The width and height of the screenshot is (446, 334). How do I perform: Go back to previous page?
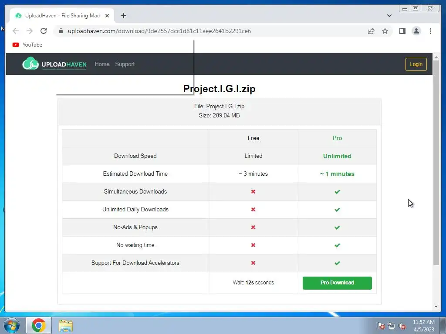(x=16, y=31)
